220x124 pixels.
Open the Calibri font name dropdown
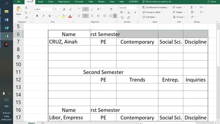click(53, 9)
